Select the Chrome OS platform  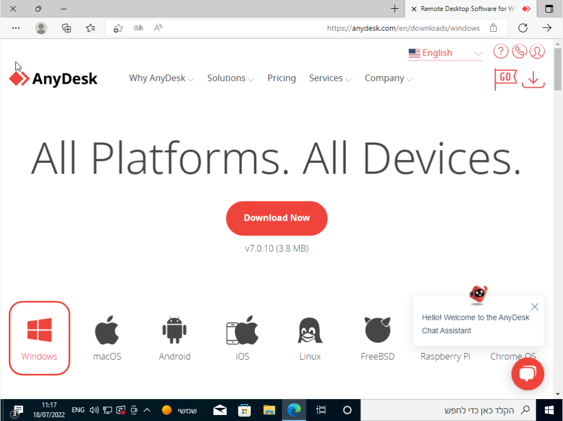513,356
